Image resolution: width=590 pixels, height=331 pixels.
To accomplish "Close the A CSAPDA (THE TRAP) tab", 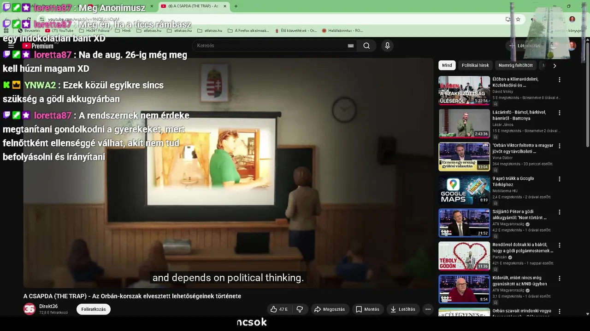I will coord(225,6).
